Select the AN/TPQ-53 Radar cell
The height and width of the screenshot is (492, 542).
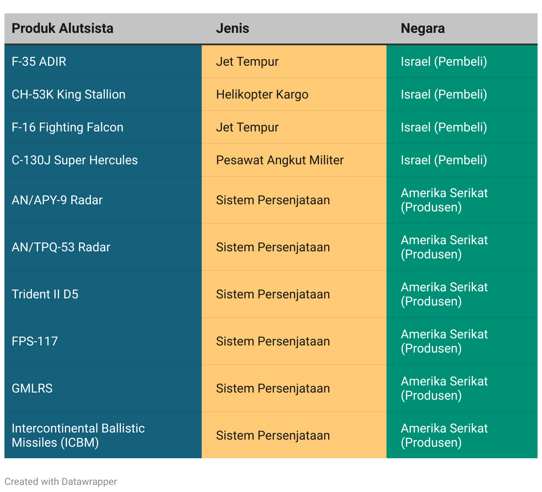pos(61,247)
